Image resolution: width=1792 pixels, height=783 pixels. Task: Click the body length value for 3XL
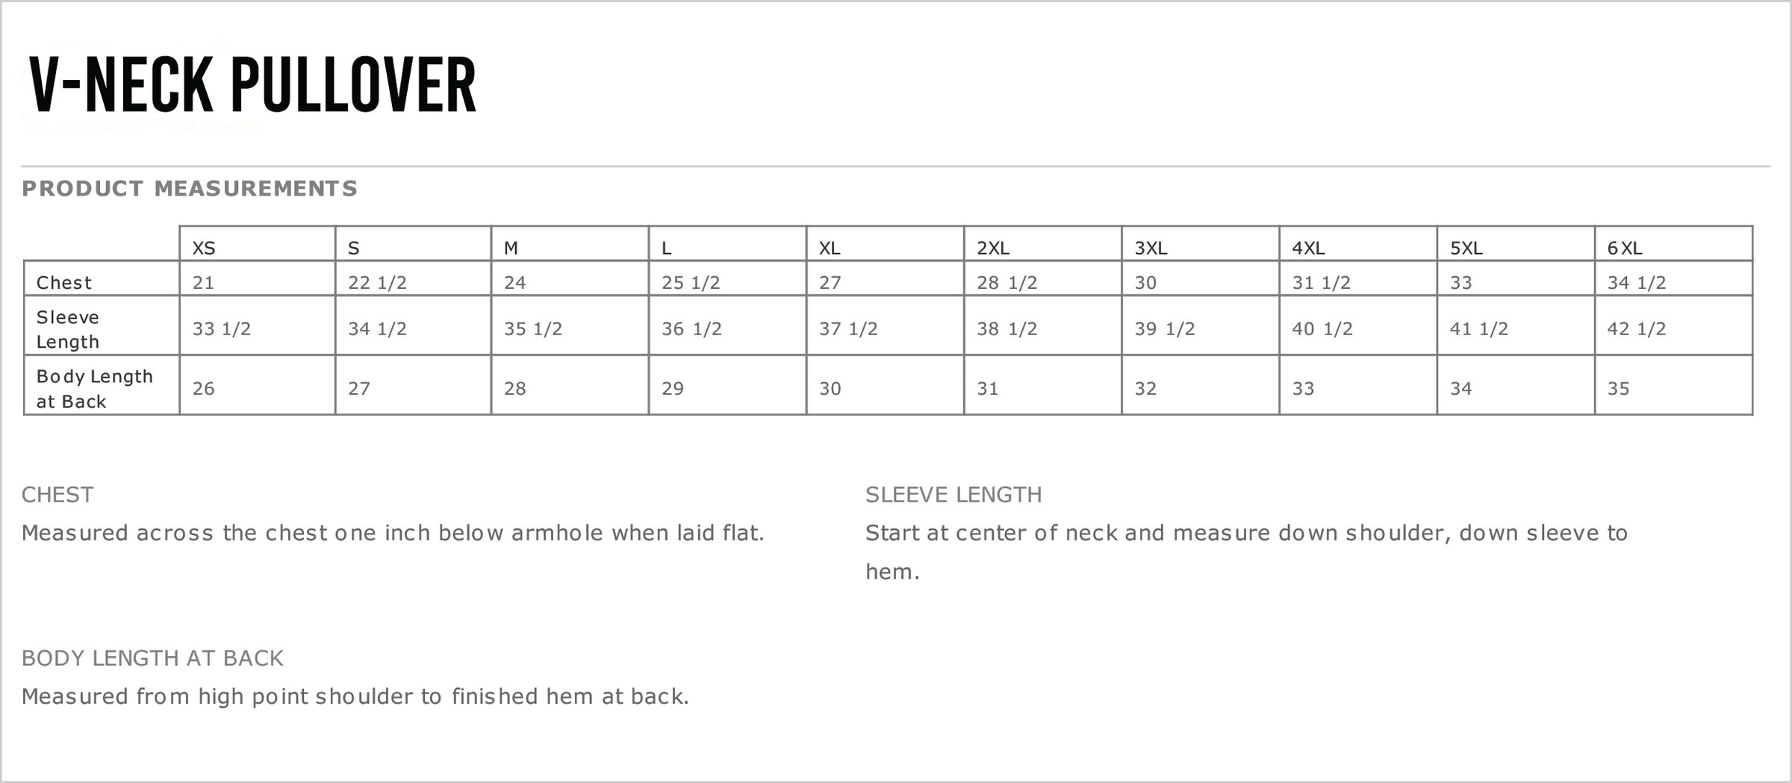coord(1145,389)
